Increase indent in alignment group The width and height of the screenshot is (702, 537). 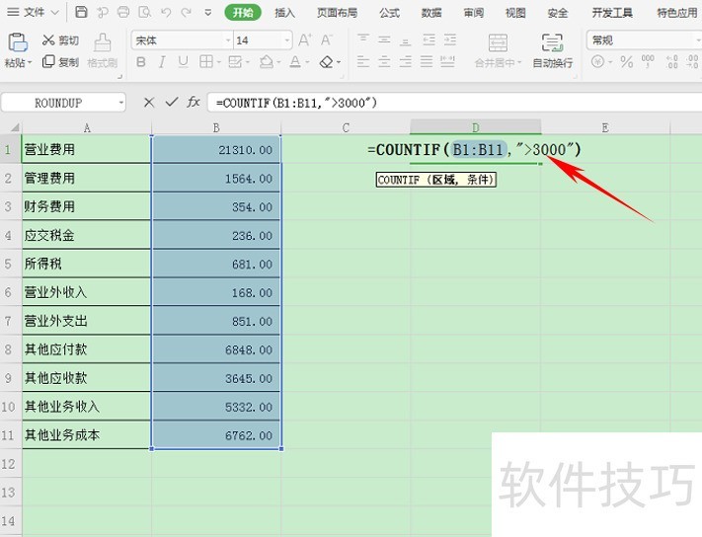pos(450,40)
